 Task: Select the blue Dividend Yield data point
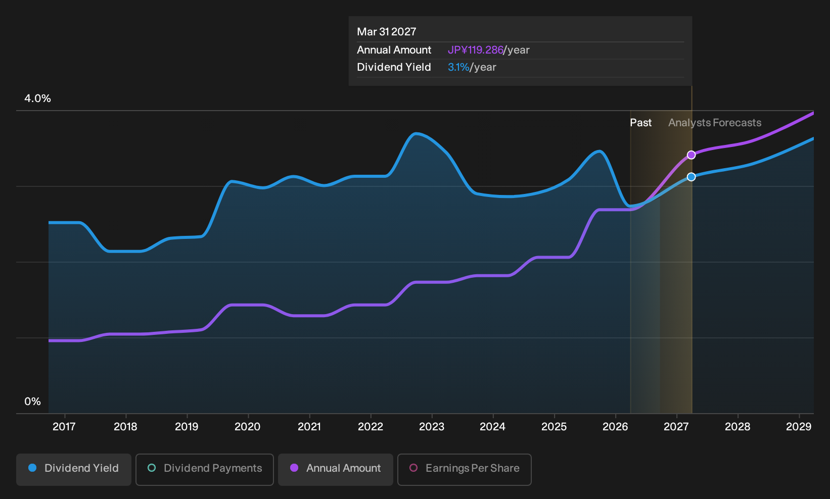tap(691, 177)
